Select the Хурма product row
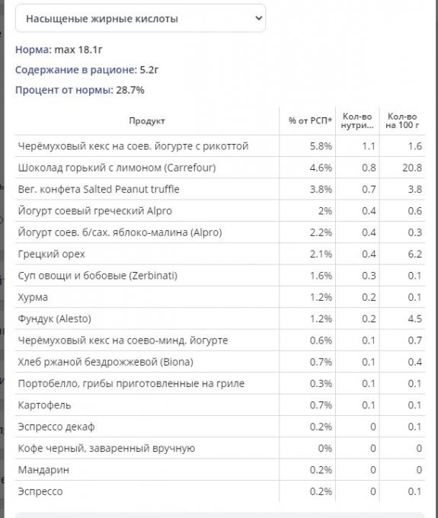Viewport: 438px width, 518px height. (x=220, y=297)
